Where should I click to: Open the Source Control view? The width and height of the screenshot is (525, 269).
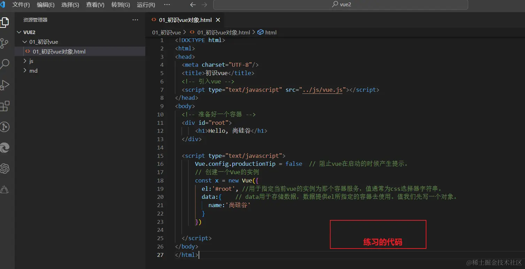pos(4,43)
